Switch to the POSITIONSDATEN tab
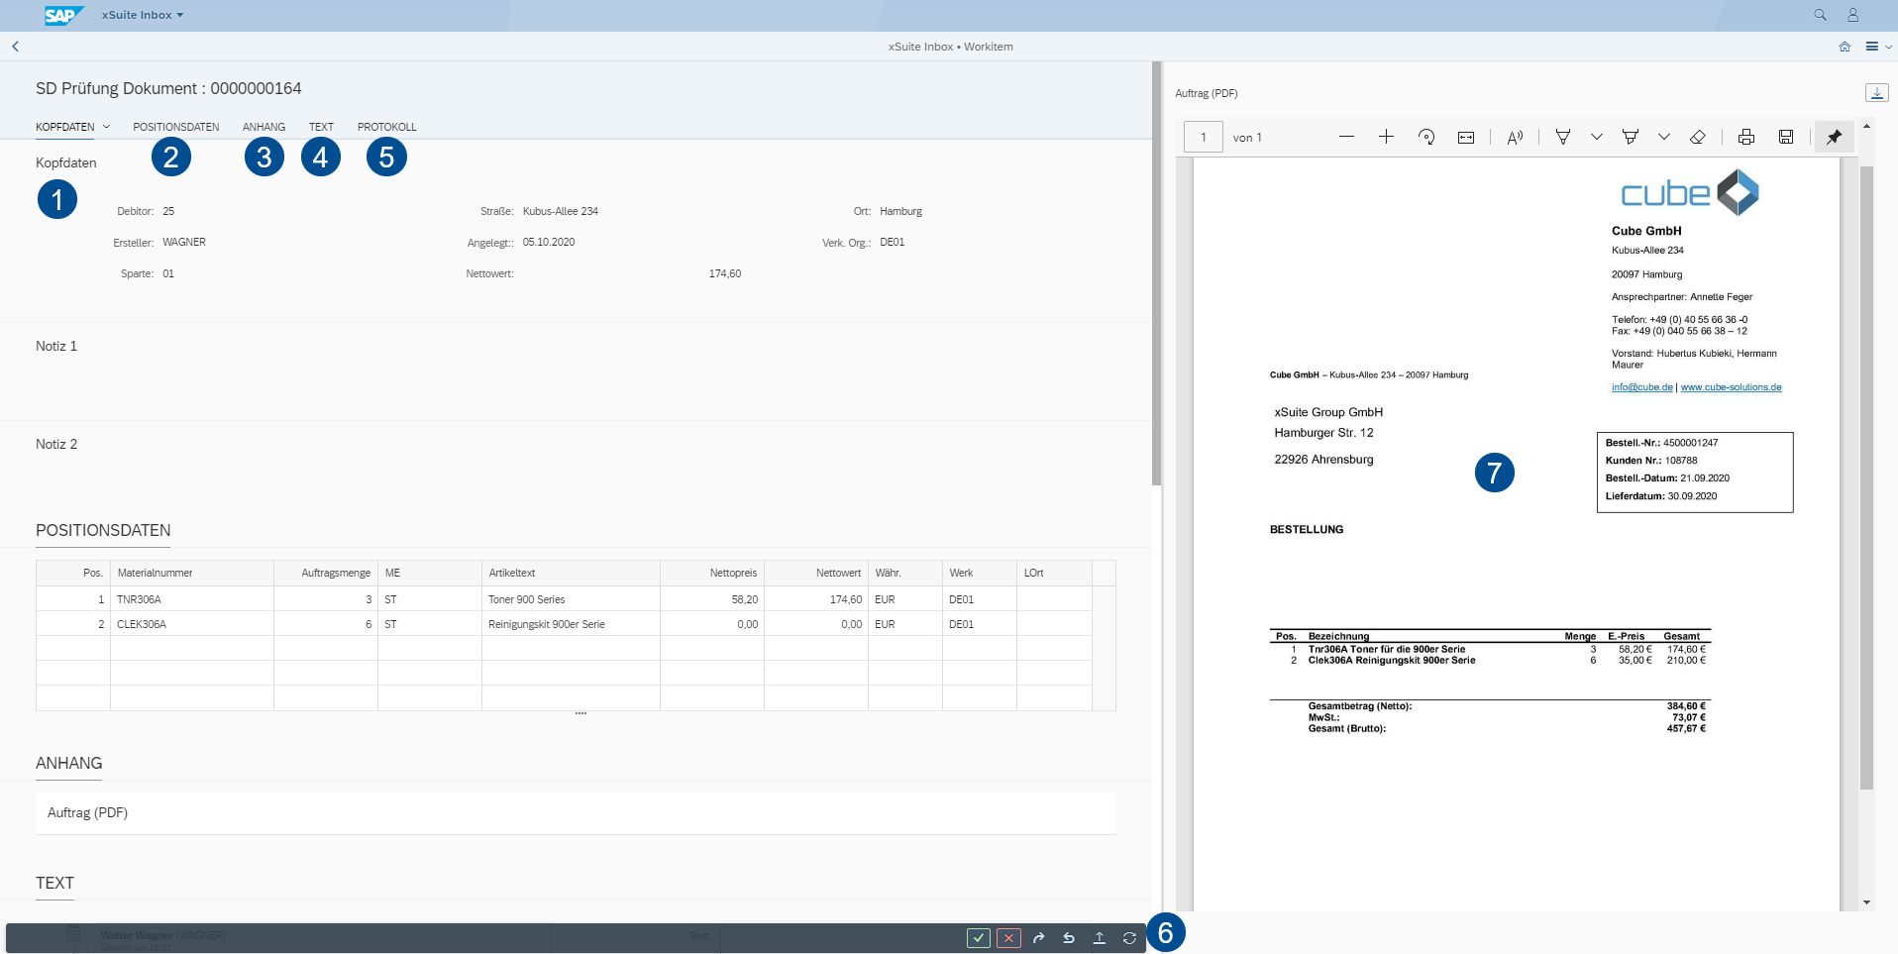 click(x=175, y=126)
